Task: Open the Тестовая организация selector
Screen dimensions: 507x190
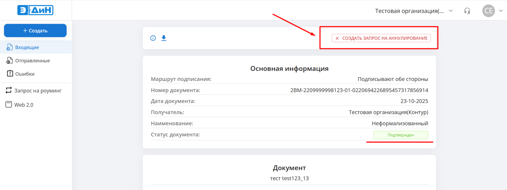Action: (x=409, y=11)
